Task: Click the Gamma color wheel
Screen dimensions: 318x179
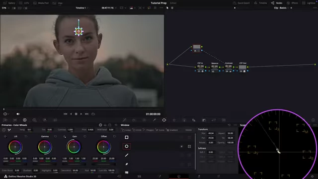Action: tap(45, 147)
